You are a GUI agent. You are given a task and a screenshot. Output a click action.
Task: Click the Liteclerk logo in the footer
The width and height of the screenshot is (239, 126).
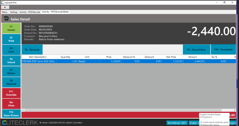click(x=20, y=122)
